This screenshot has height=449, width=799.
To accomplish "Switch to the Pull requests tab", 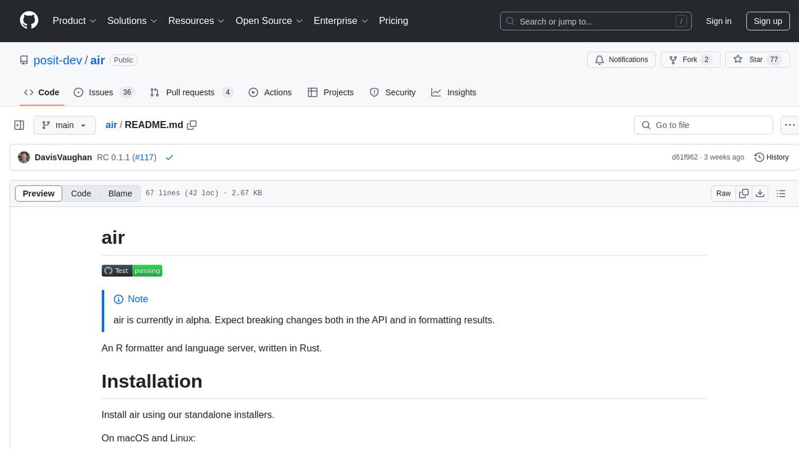I will (192, 92).
